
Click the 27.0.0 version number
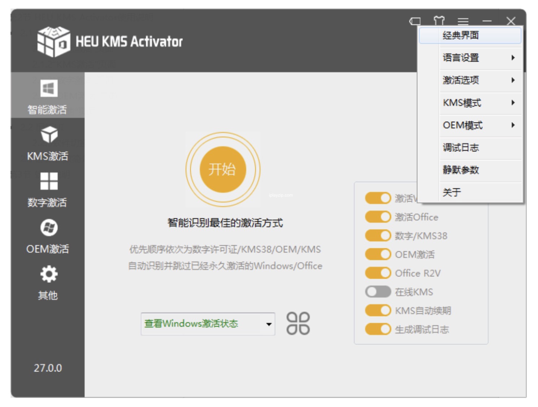point(48,368)
